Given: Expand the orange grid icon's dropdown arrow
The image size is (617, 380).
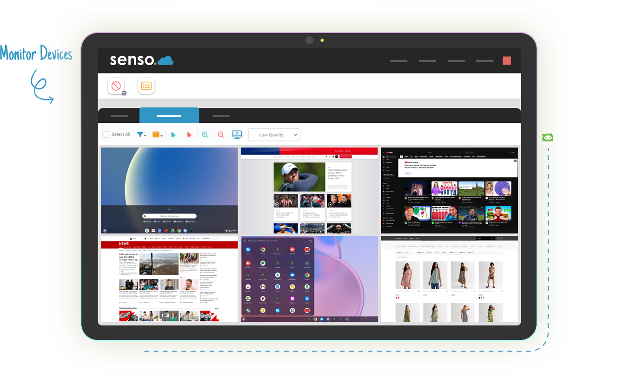Looking at the screenshot, I should pos(163,136).
